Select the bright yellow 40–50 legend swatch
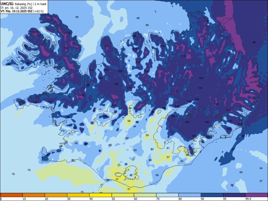 pyautogui.click(x=100, y=195)
